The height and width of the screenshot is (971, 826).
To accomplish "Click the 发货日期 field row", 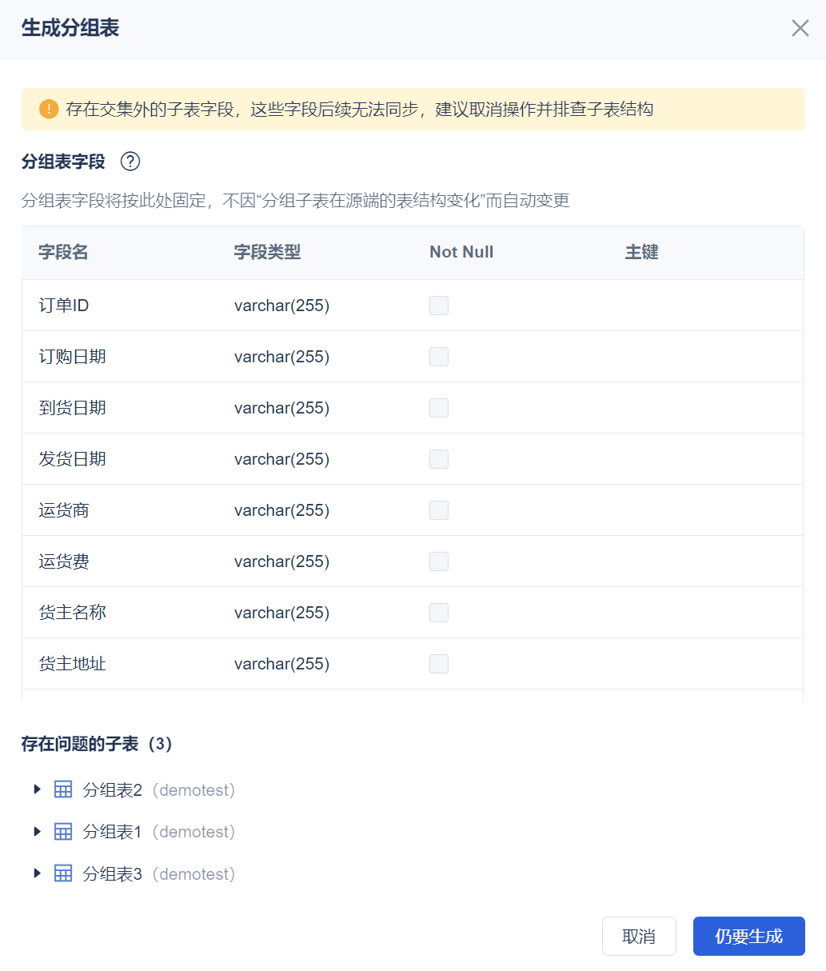I will coord(73,459).
